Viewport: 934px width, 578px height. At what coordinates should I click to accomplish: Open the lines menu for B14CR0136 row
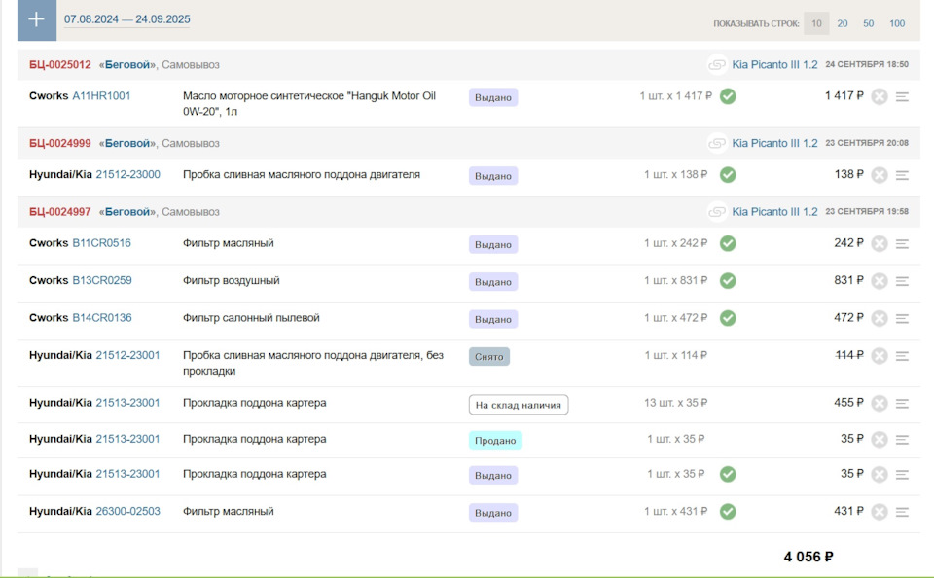point(902,318)
